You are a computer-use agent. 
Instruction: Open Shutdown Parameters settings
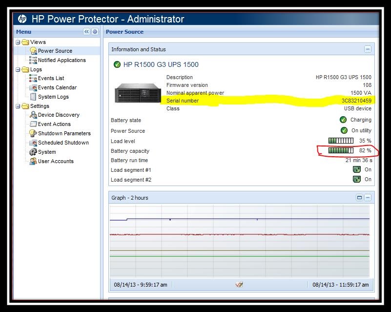click(x=64, y=133)
